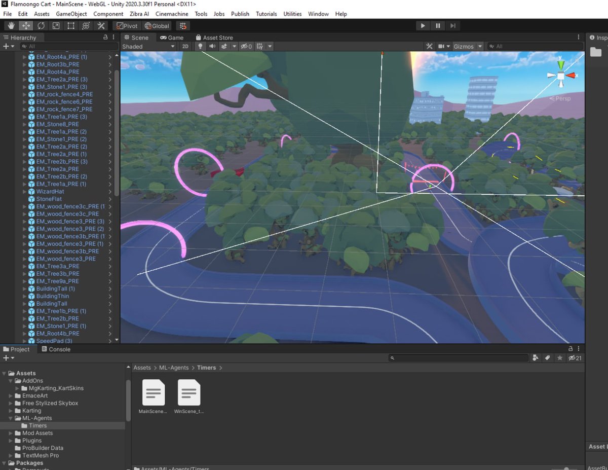The image size is (608, 470).
Task: Lock the Hierarchy panel
Action: [x=105, y=38]
